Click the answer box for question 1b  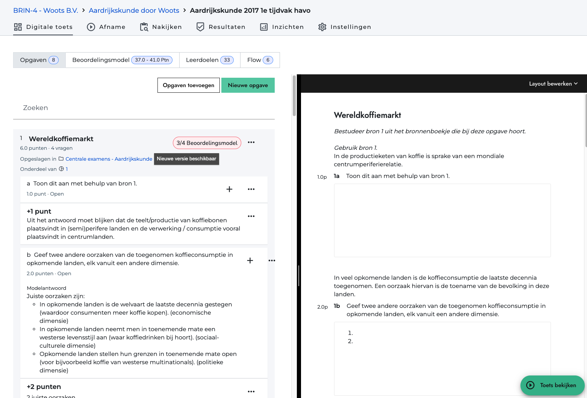[442, 359]
